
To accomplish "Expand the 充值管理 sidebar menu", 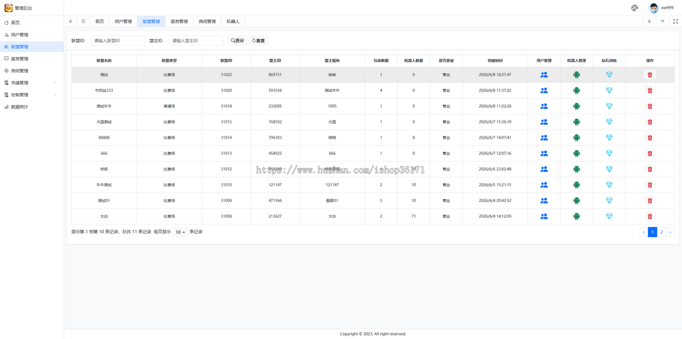I will point(32,82).
